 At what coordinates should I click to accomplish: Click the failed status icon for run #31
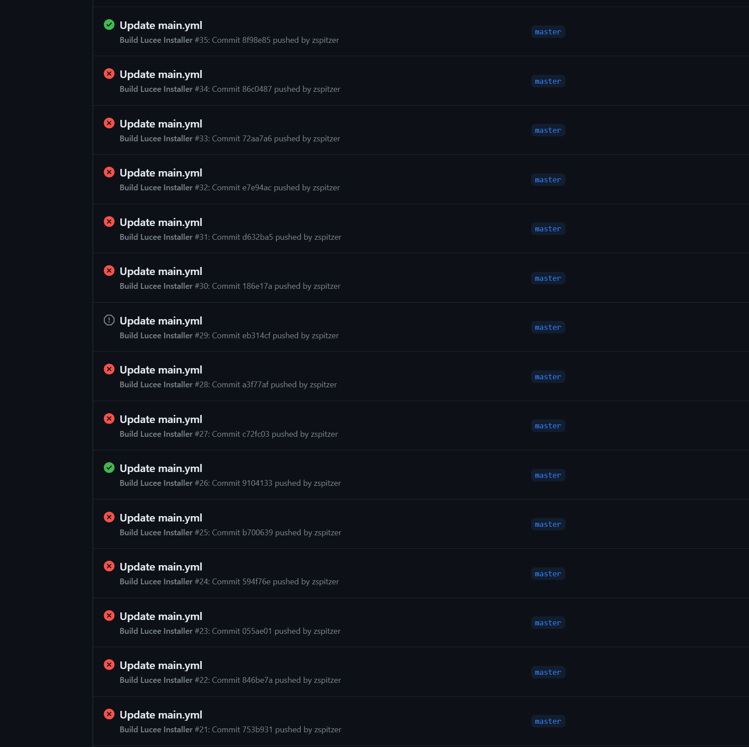(109, 222)
